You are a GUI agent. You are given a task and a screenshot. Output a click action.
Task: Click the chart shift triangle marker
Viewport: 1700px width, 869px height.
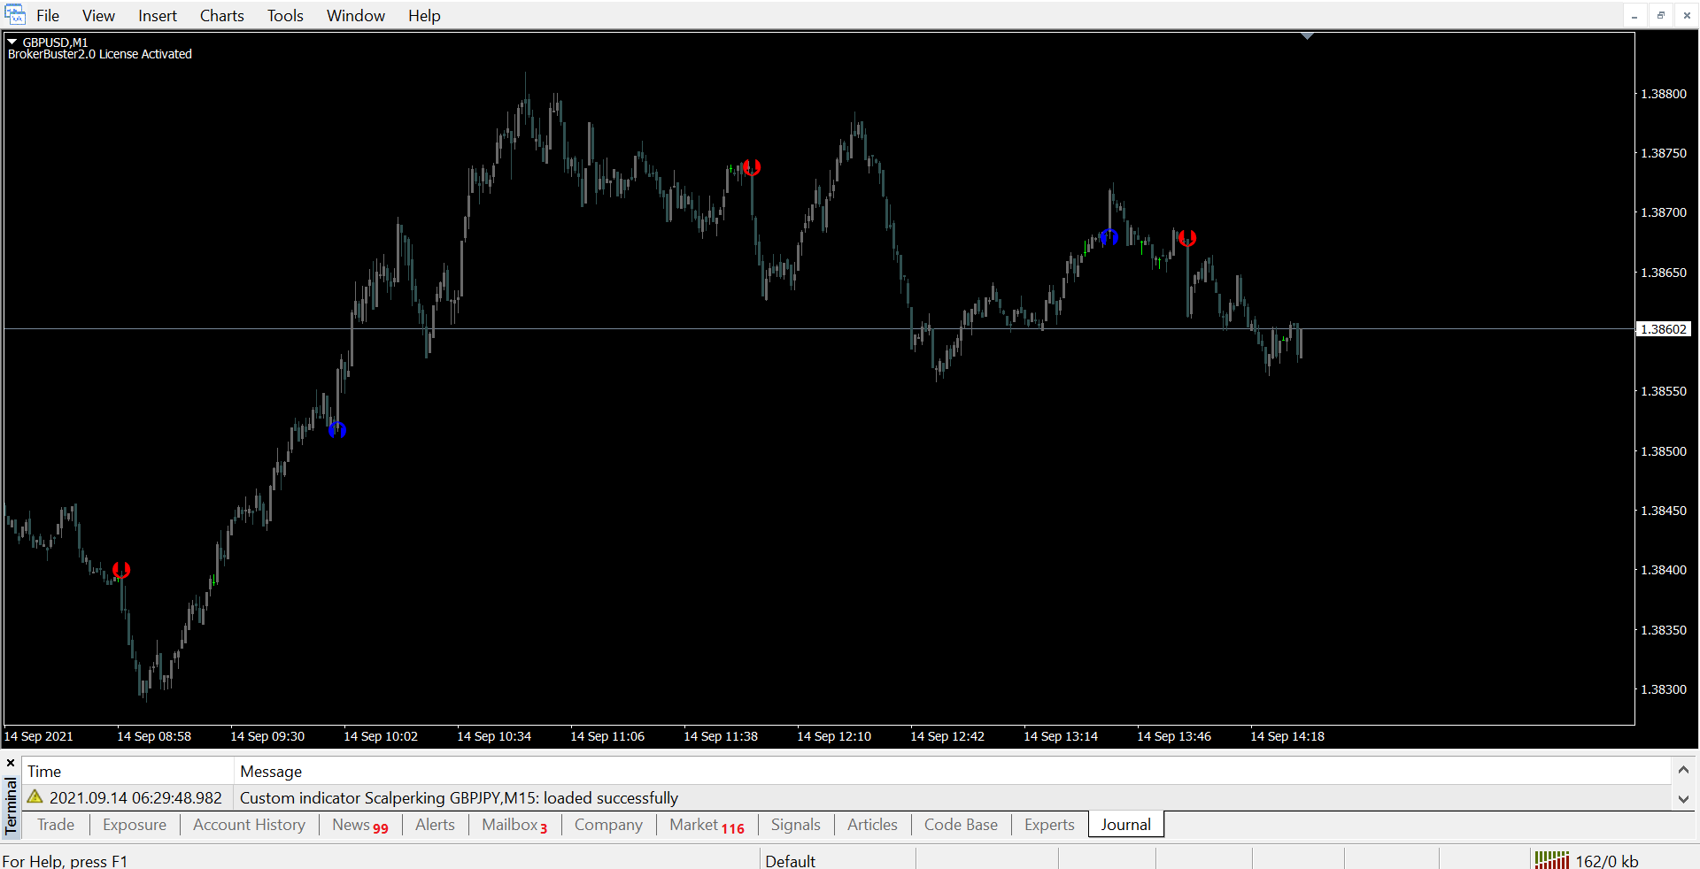pos(1307,36)
